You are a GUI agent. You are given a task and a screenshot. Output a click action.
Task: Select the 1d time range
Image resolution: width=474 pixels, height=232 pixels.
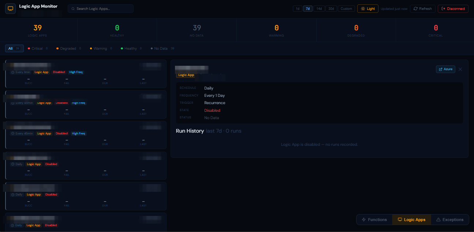pyautogui.click(x=297, y=9)
